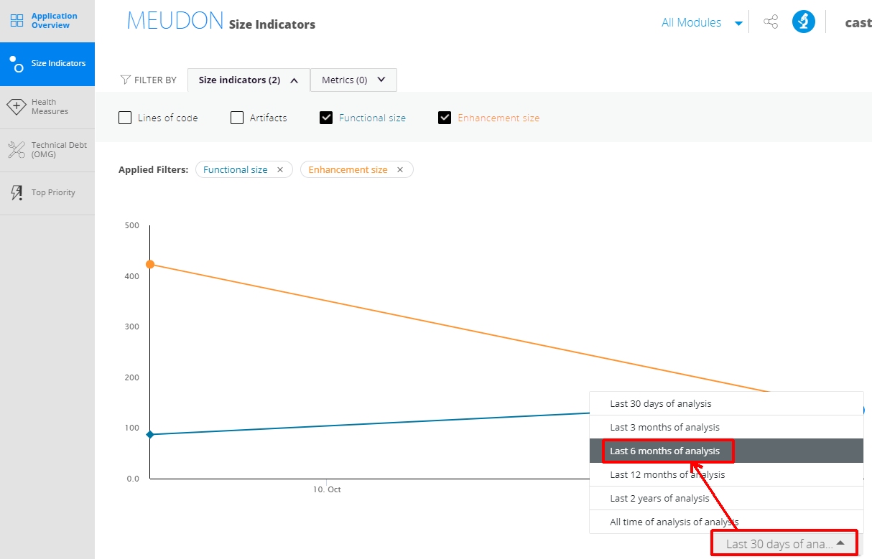Select the Size Indicators sidebar icon

click(17, 64)
